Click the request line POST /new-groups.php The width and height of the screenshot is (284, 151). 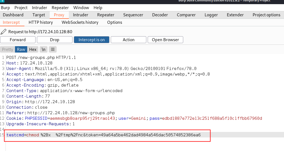click(x=41, y=58)
